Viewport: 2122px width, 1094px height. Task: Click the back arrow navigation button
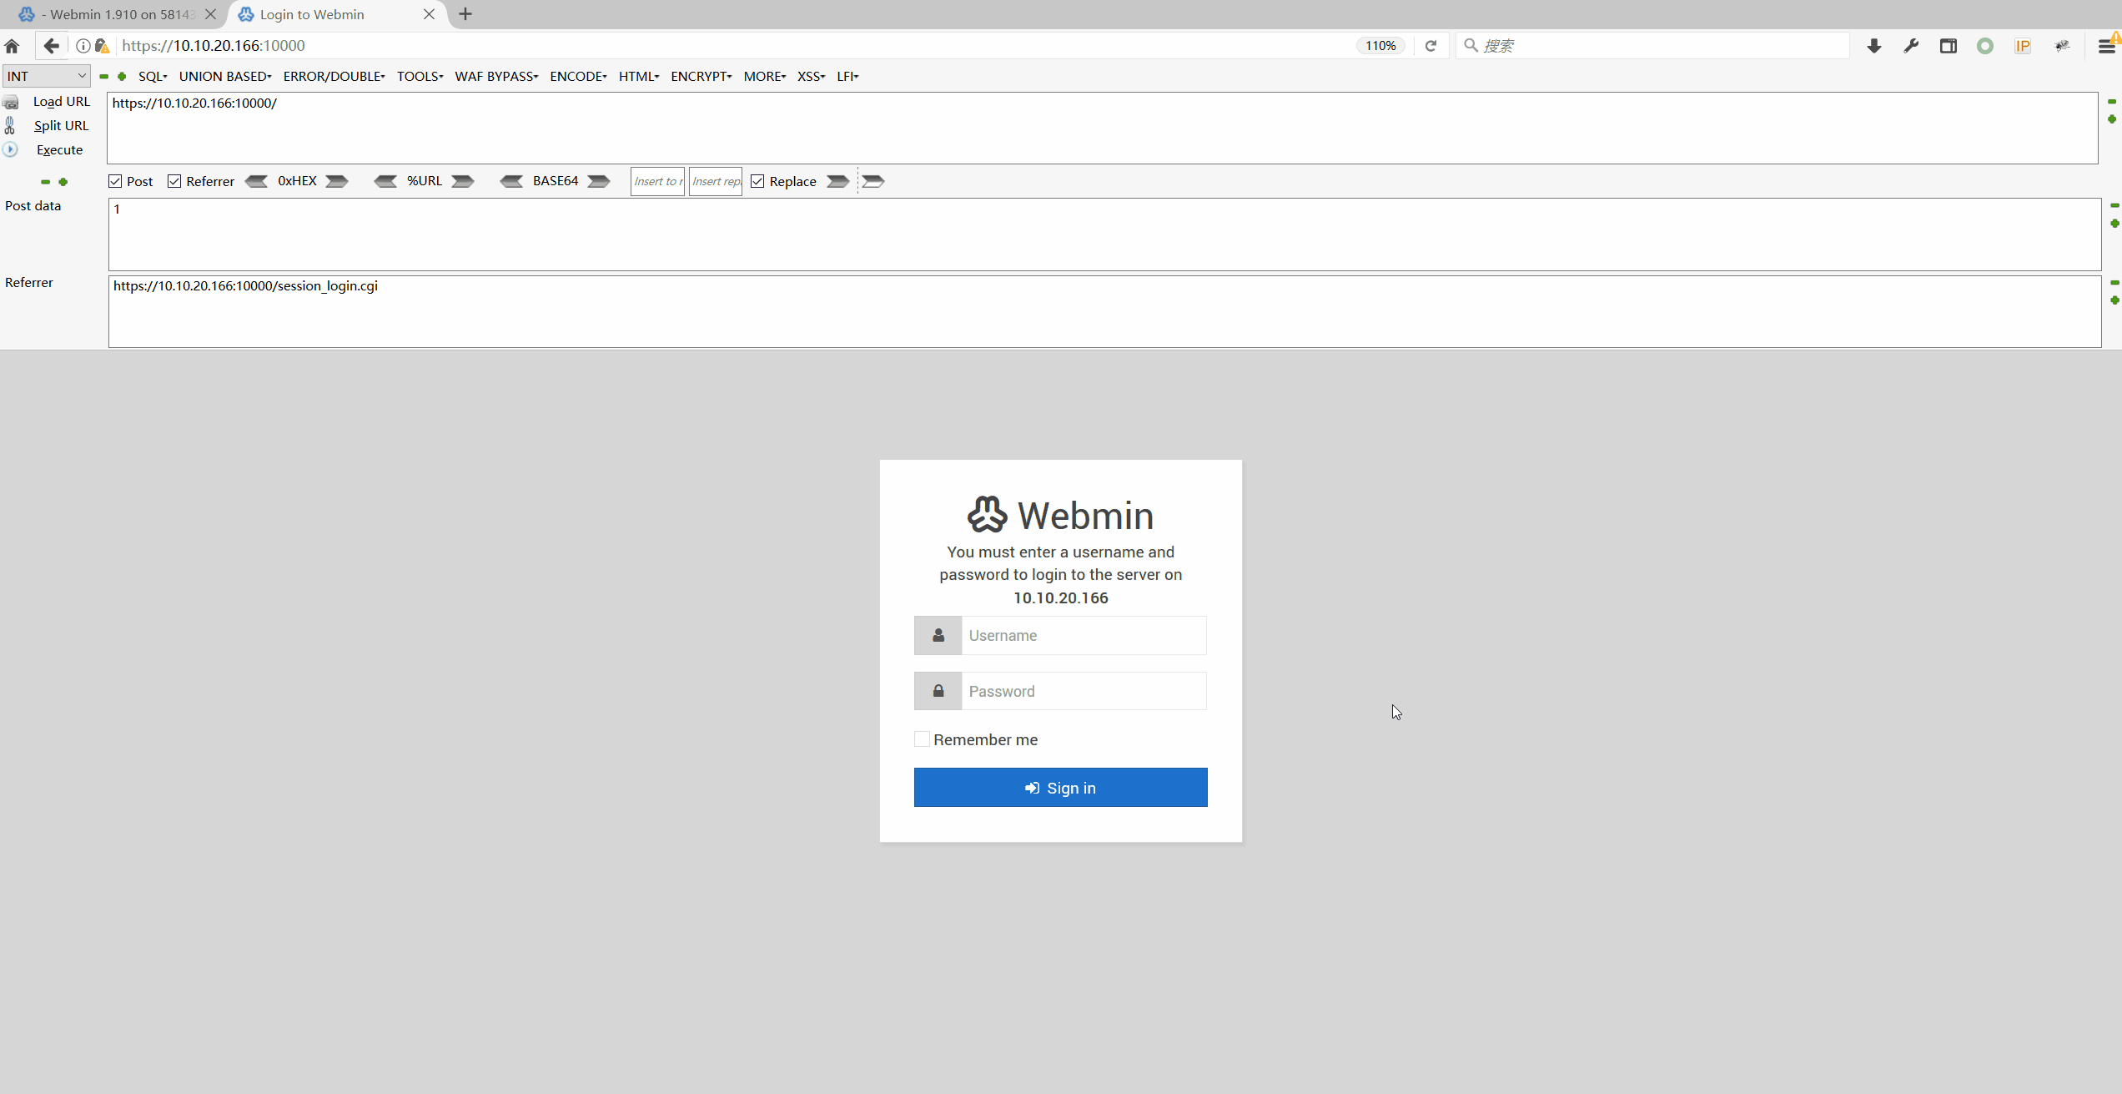click(x=52, y=46)
